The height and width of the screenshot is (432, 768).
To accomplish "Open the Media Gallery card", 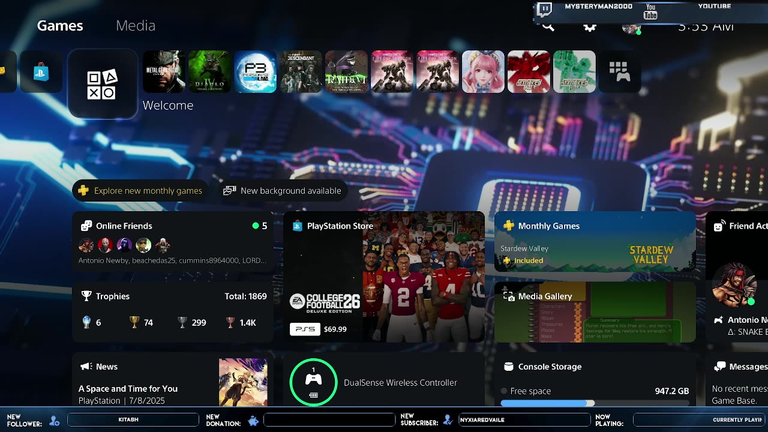I will tap(595, 312).
